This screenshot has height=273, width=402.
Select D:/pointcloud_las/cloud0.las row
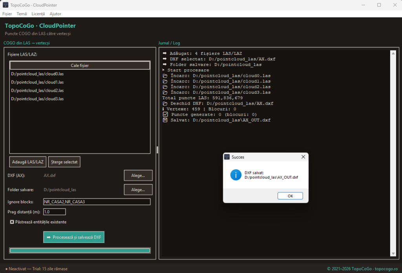point(80,74)
